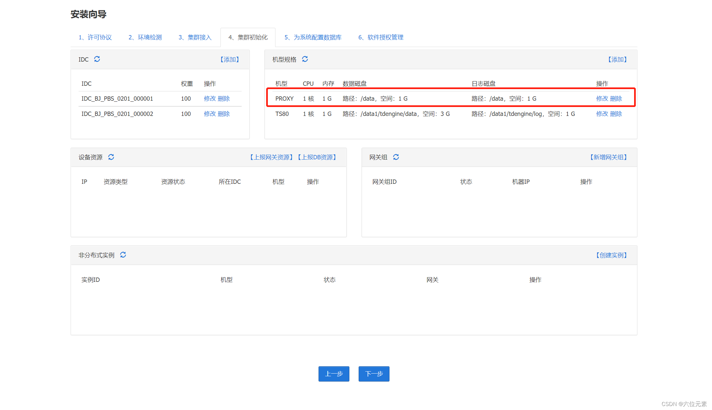The image size is (712, 410).
Task: Switch to tab 2、环境检测
Action: 145,37
